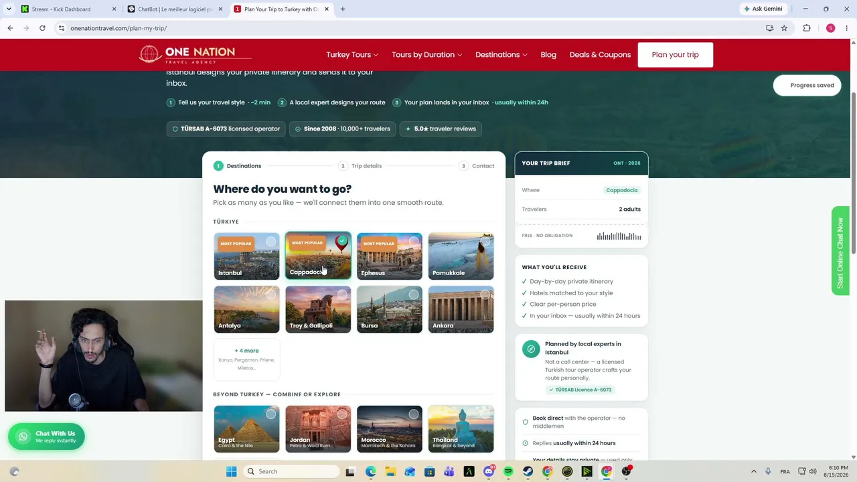Image resolution: width=857 pixels, height=482 pixels.
Task: Select the Pamukkale destination card
Action: (461, 256)
